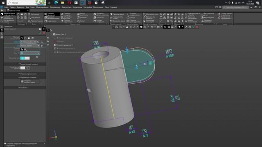Clear the Ось selection field
The height and width of the screenshot is (147, 262).
point(38,45)
